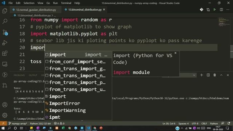Split the editor to the right
This screenshot has width=233, height=131.
221,10
